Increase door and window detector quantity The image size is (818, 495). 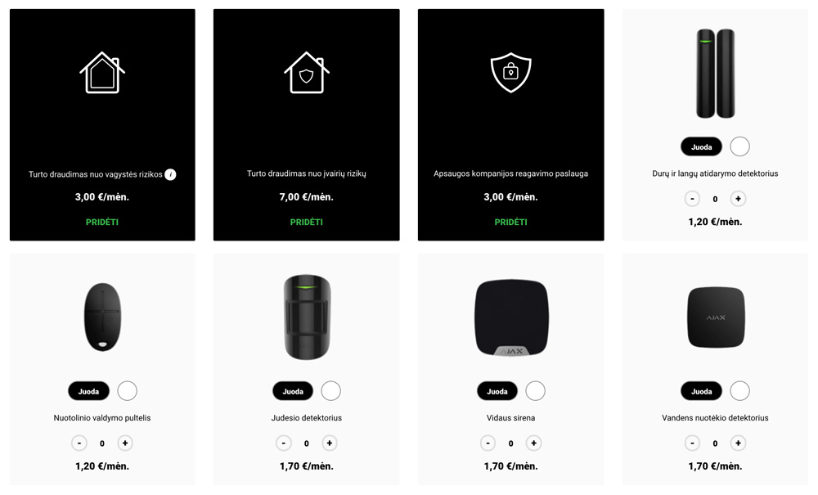[x=738, y=199]
